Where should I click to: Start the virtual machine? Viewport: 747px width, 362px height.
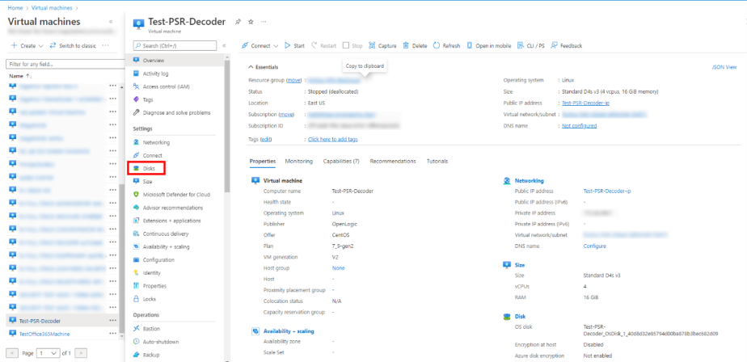[294, 46]
